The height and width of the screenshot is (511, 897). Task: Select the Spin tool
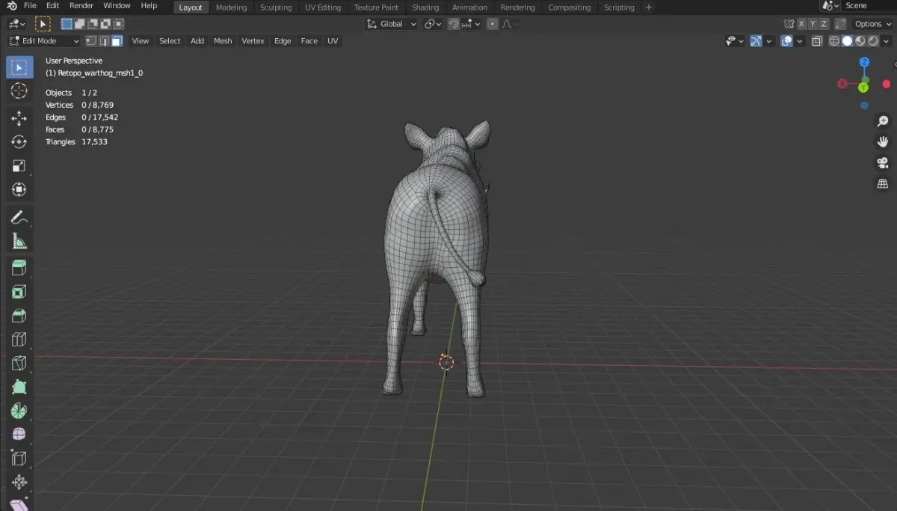point(19,411)
